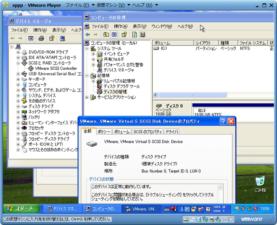The image size is (277, 225).
Task: Click Print icon in Device Manager toolbar
Action: (x=41, y=38)
